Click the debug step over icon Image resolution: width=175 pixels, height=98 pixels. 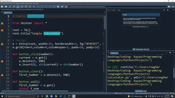tap(38, 7)
